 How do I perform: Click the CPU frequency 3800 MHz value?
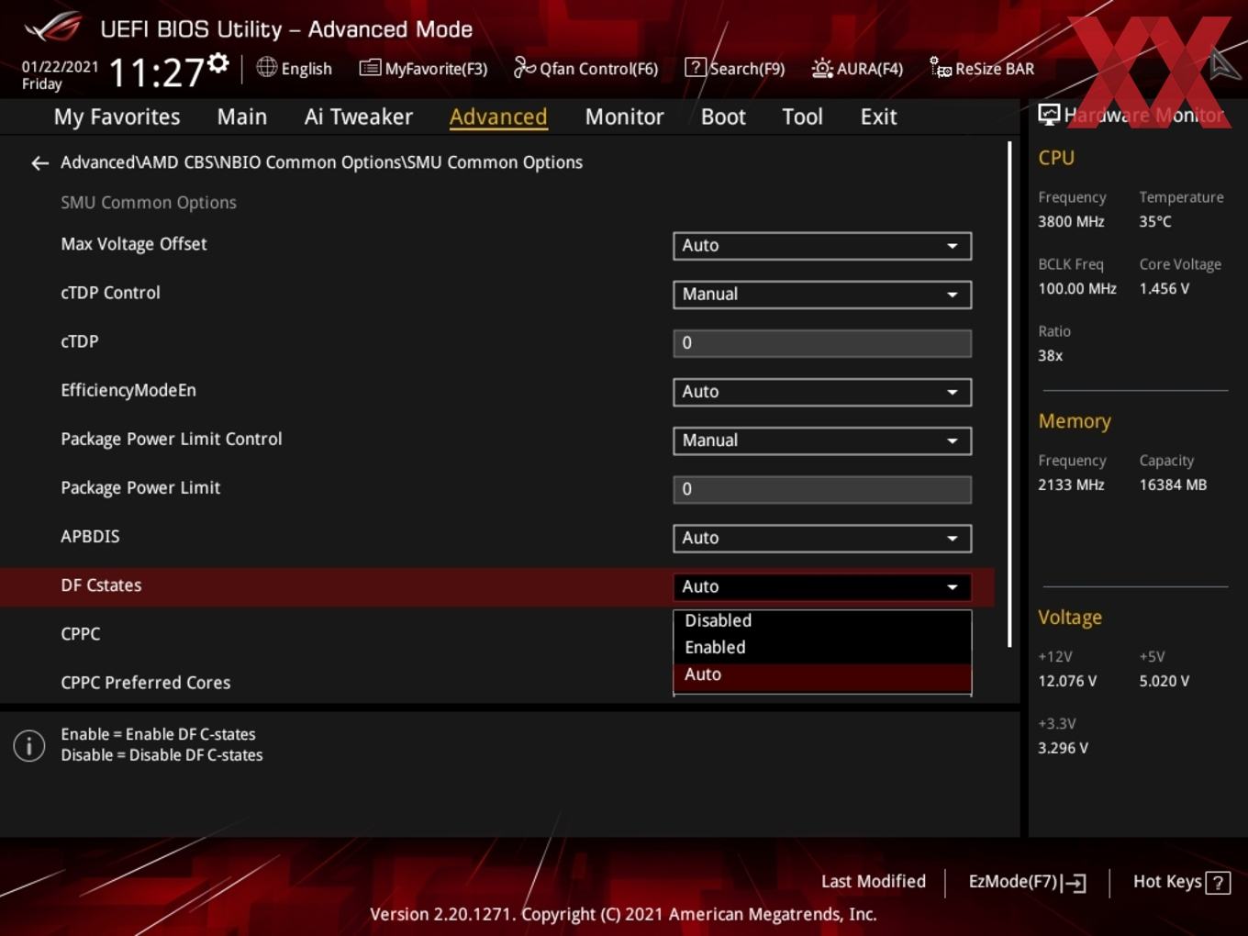click(1071, 222)
